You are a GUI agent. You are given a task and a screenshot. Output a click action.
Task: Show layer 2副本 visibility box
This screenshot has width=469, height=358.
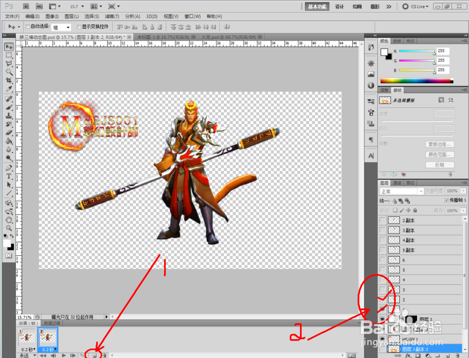pyautogui.click(x=382, y=221)
